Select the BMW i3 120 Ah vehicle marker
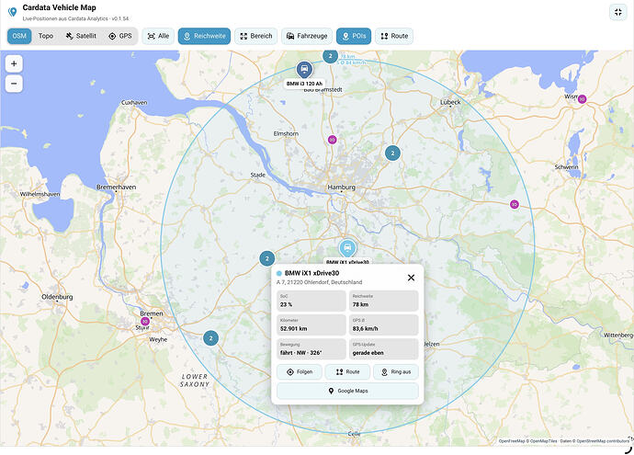The image size is (634, 455). click(x=304, y=70)
